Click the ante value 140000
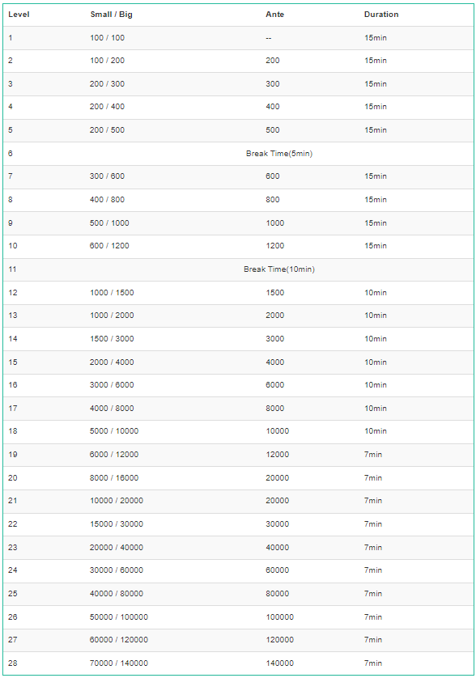Image resolution: width=476 pixels, height=678 pixels. 279,663
